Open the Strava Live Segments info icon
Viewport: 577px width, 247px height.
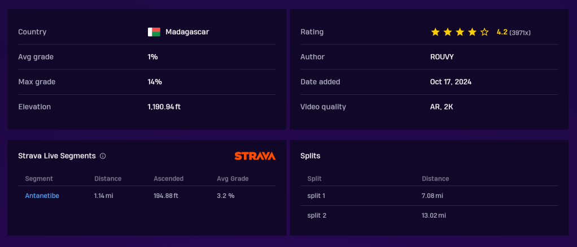click(103, 156)
